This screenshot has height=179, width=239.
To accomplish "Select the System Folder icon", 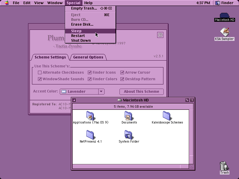I will (128, 135).
